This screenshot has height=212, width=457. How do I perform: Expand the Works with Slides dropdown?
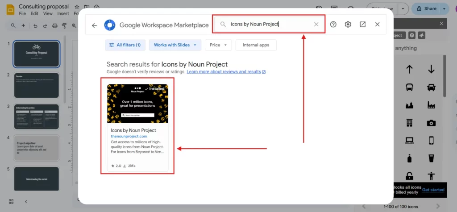pos(175,45)
